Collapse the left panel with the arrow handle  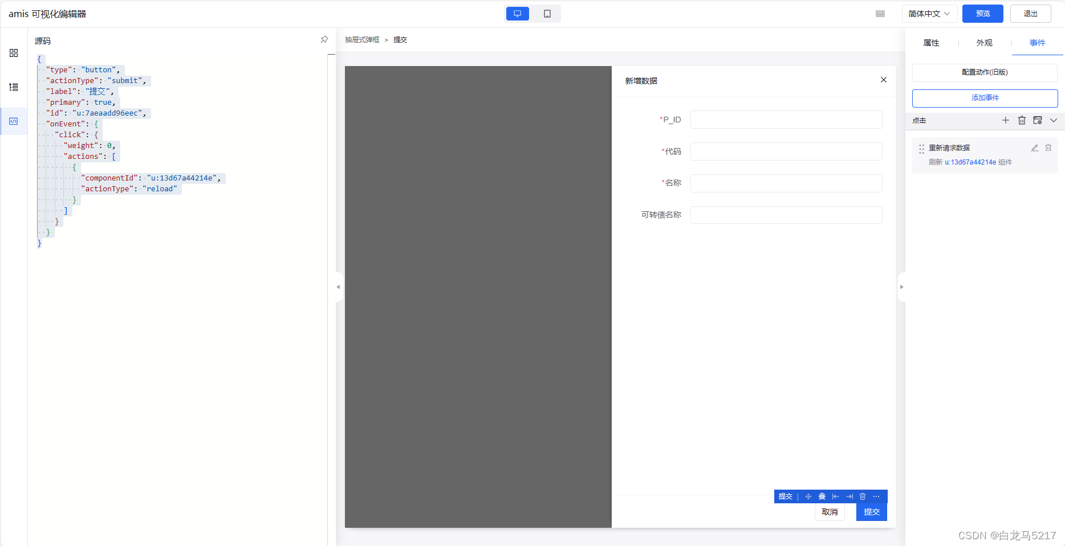338,287
